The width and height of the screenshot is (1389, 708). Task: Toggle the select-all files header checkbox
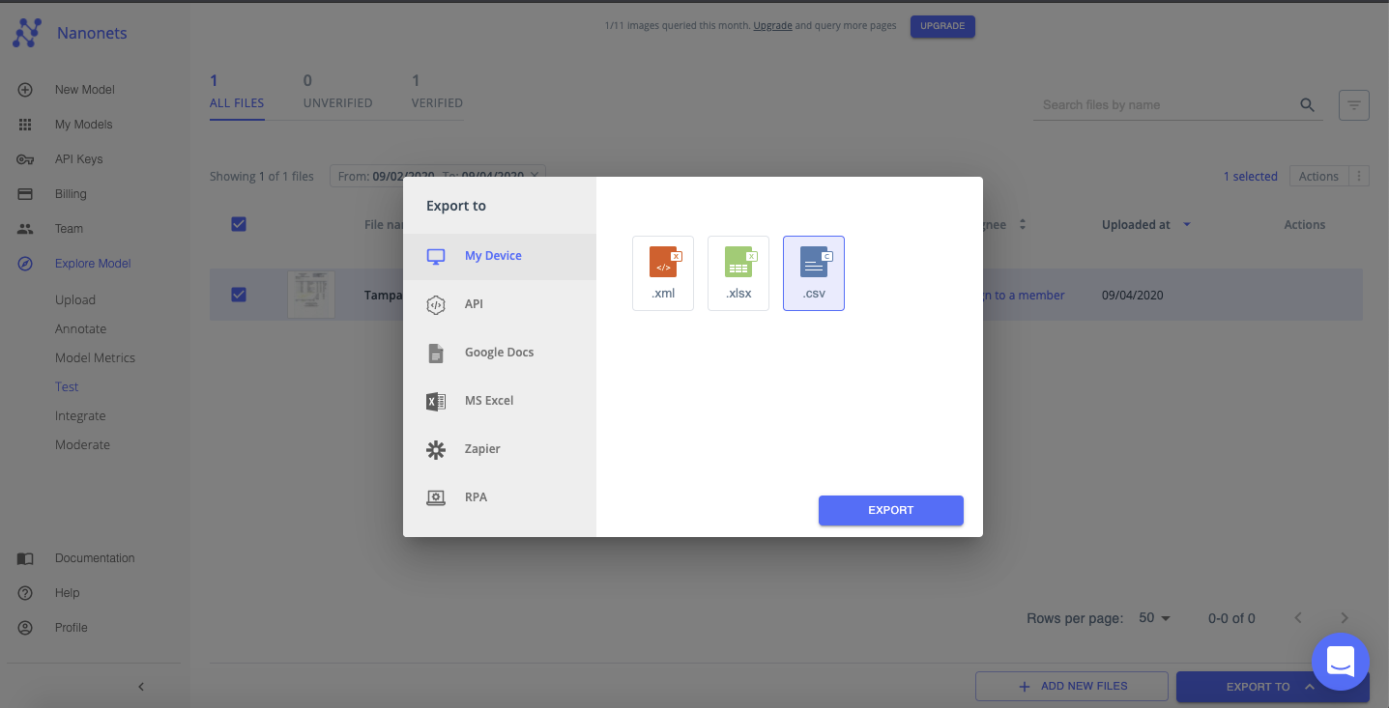point(239,224)
